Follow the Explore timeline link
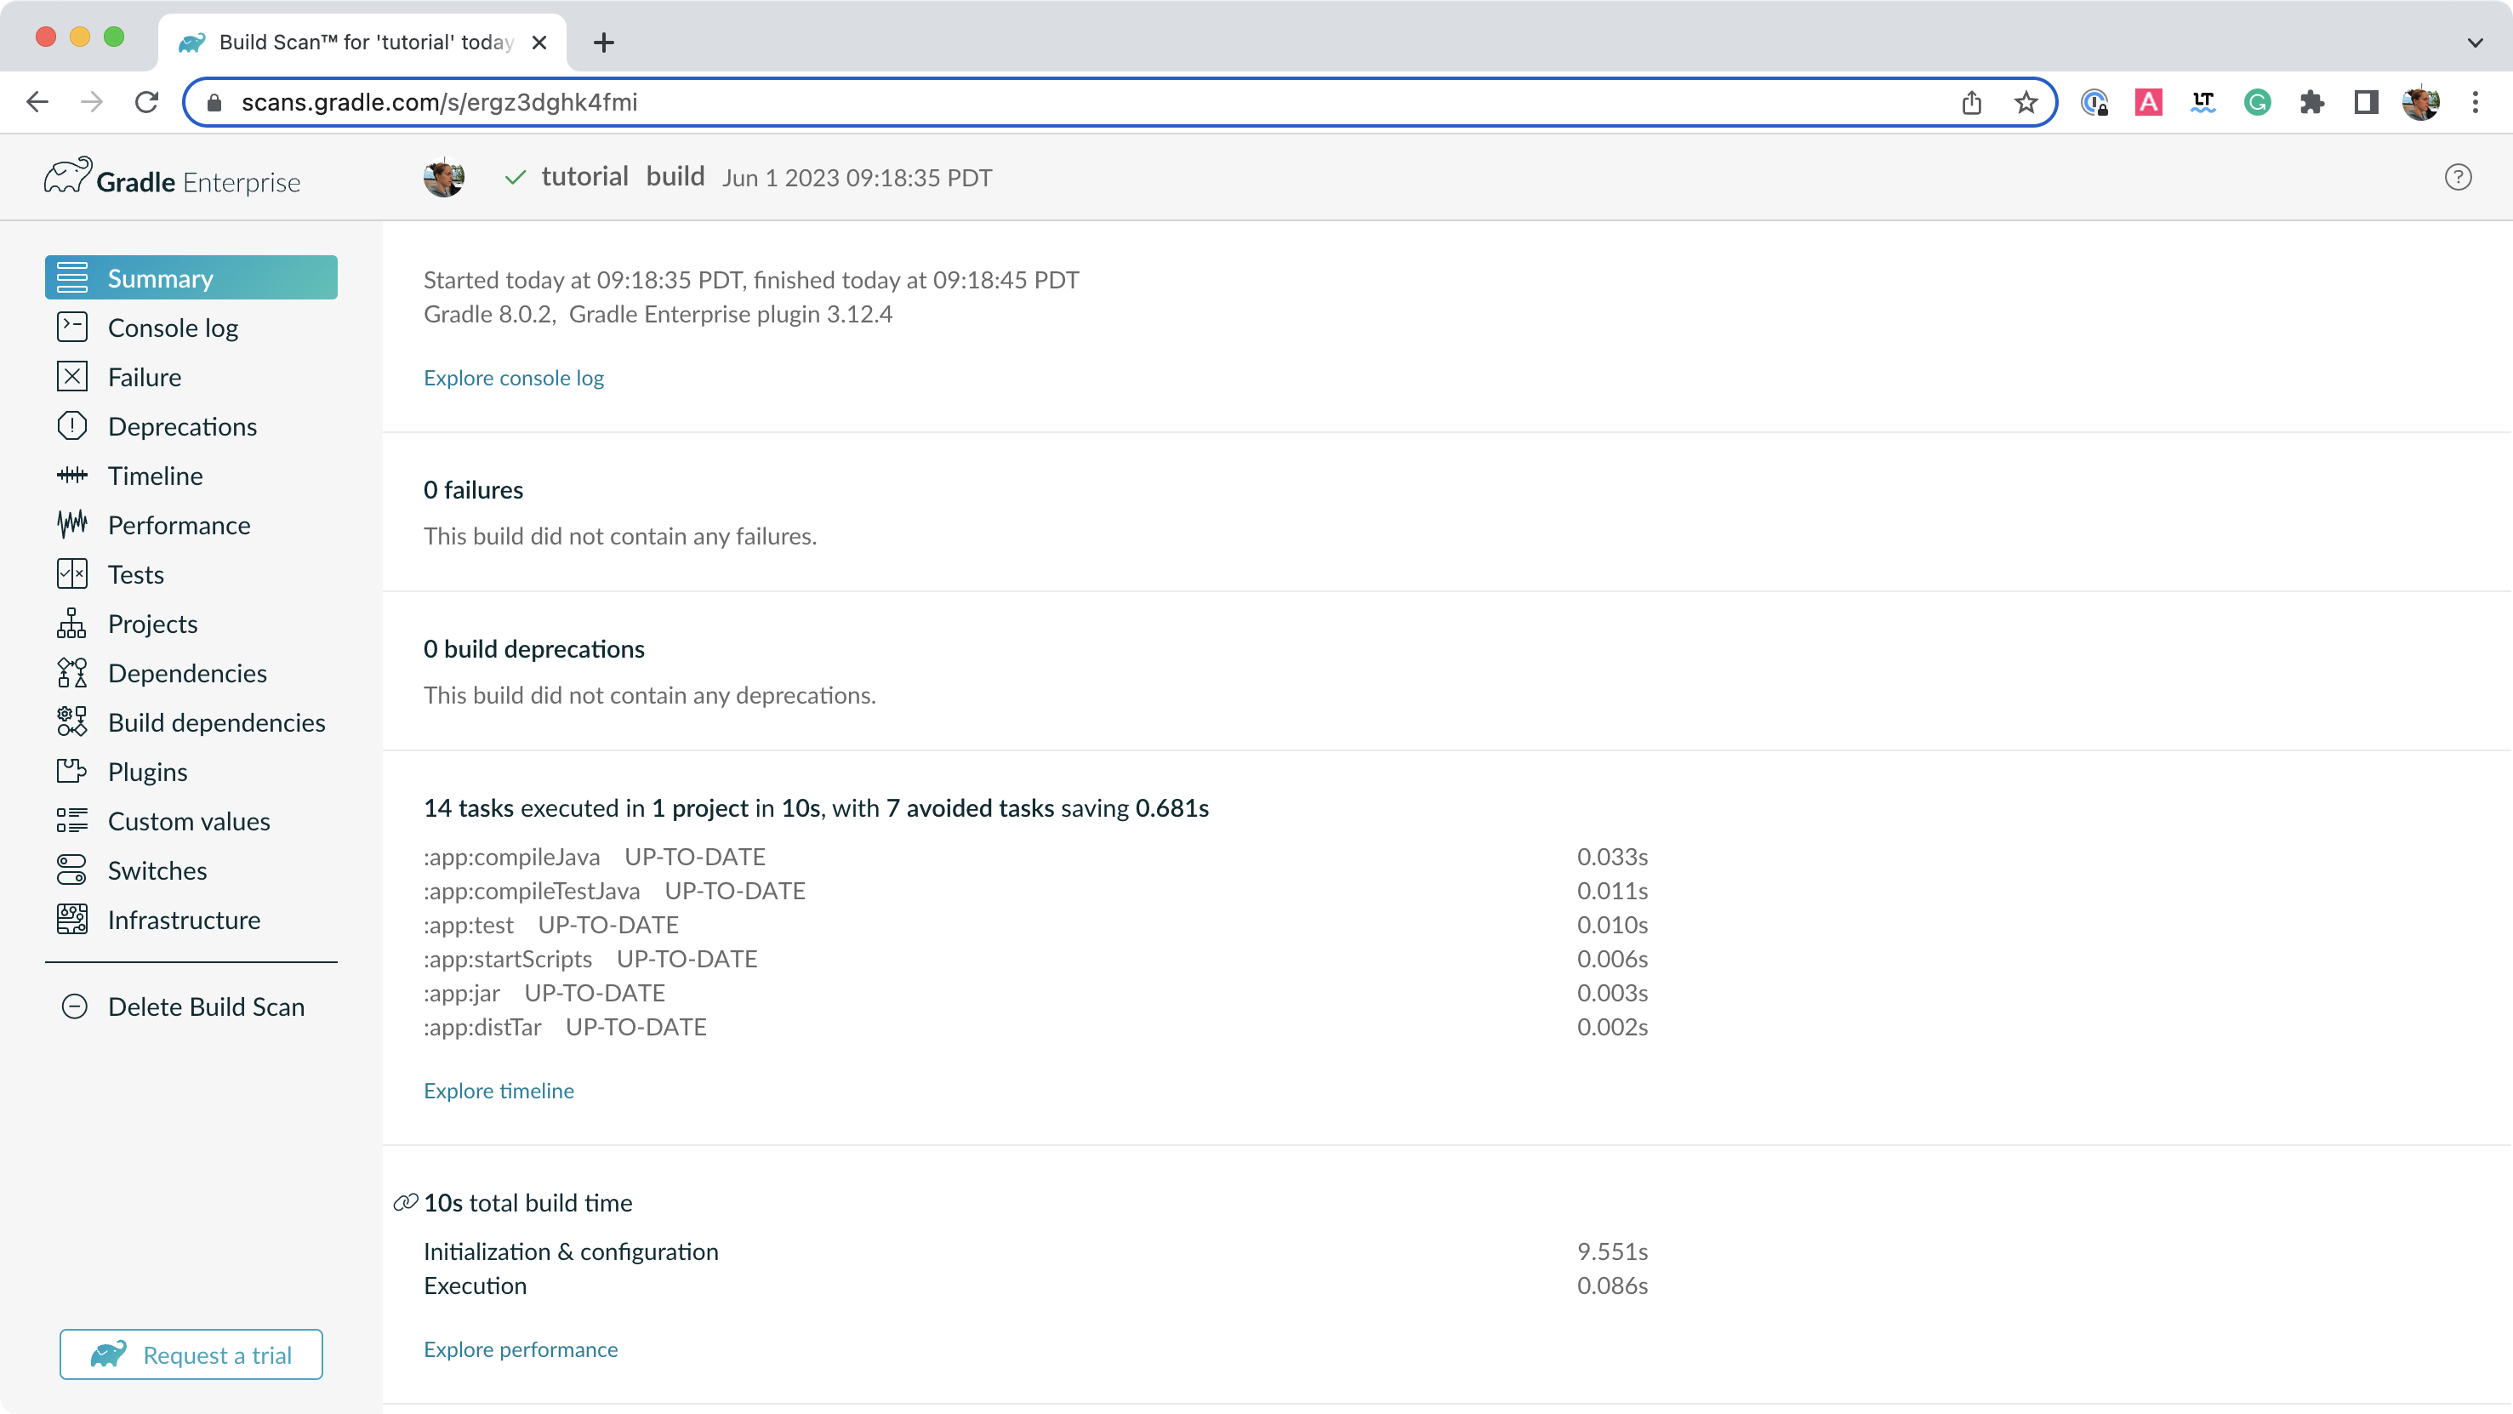Image resolution: width=2513 pixels, height=1414 pixels. tap(499, 1090)
